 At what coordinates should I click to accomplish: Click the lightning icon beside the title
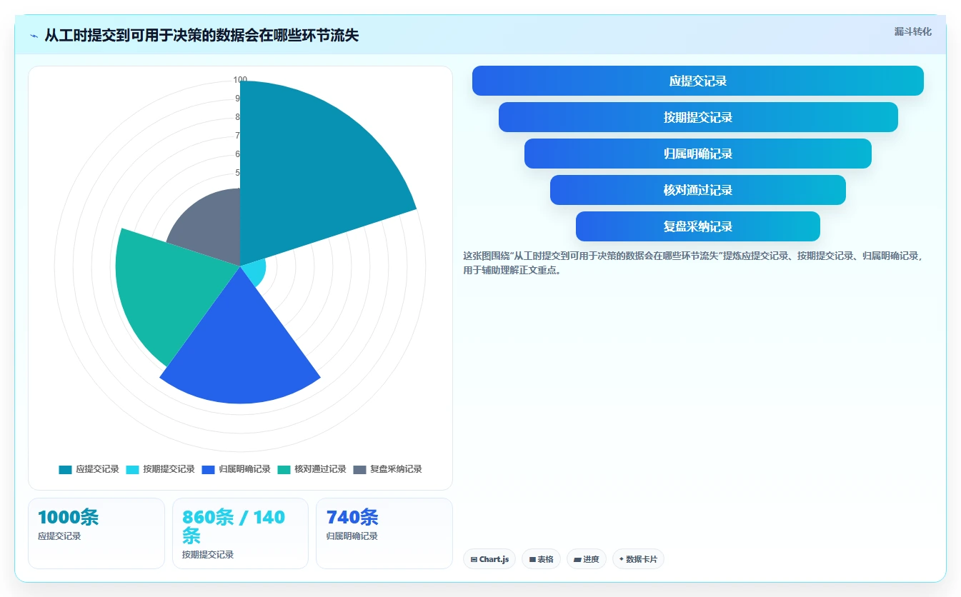34,36
